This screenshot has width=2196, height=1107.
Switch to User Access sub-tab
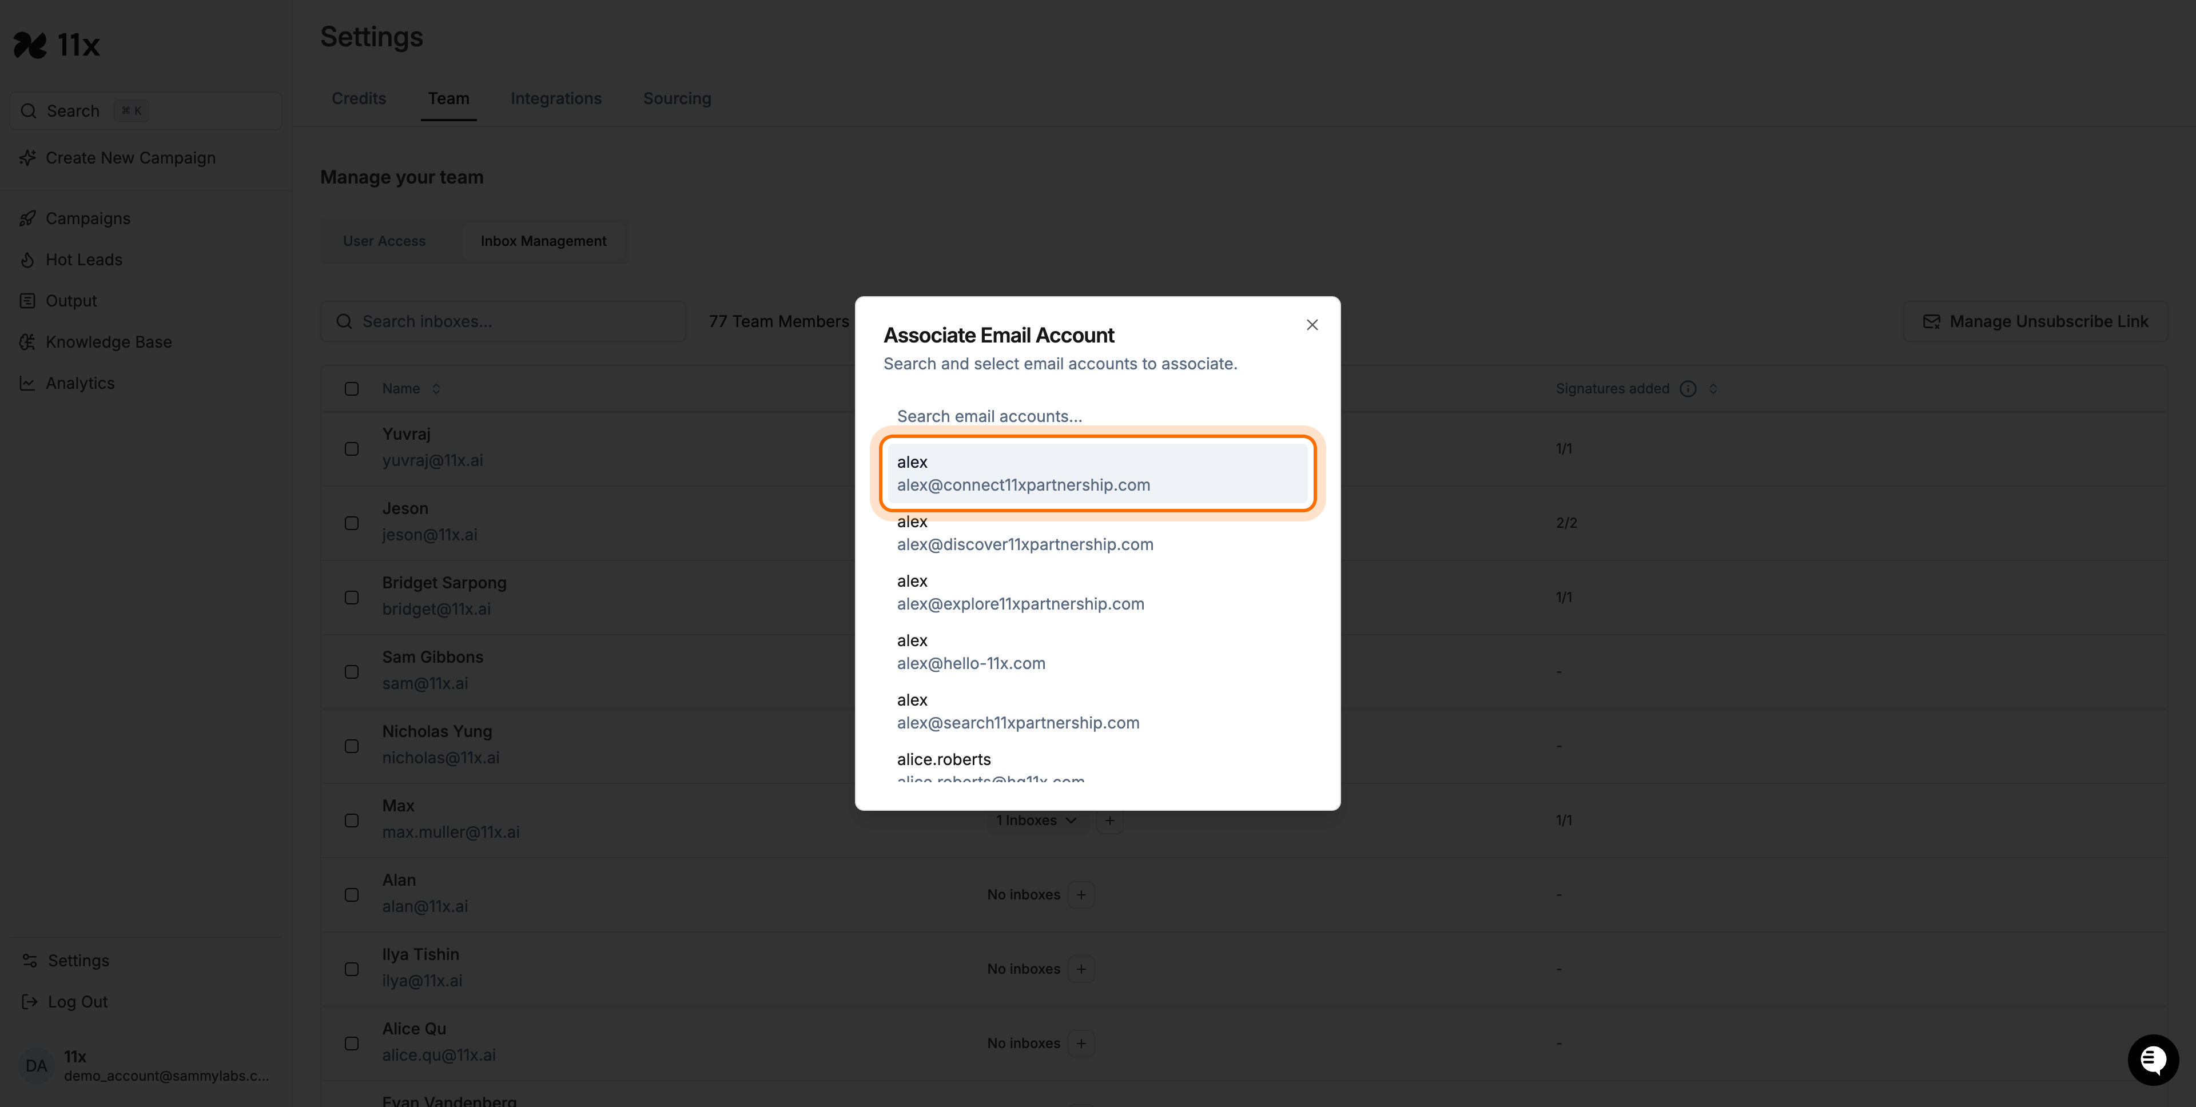[x=384, y=241]
